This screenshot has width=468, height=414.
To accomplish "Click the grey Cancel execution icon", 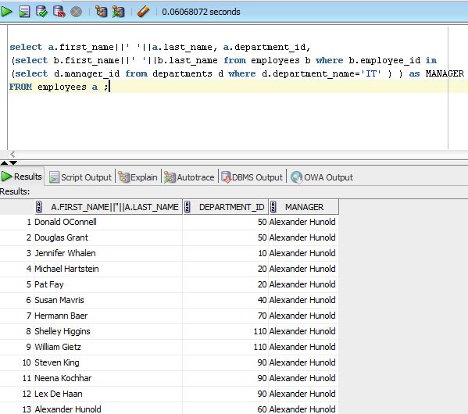I will click(x=76, y=12).
